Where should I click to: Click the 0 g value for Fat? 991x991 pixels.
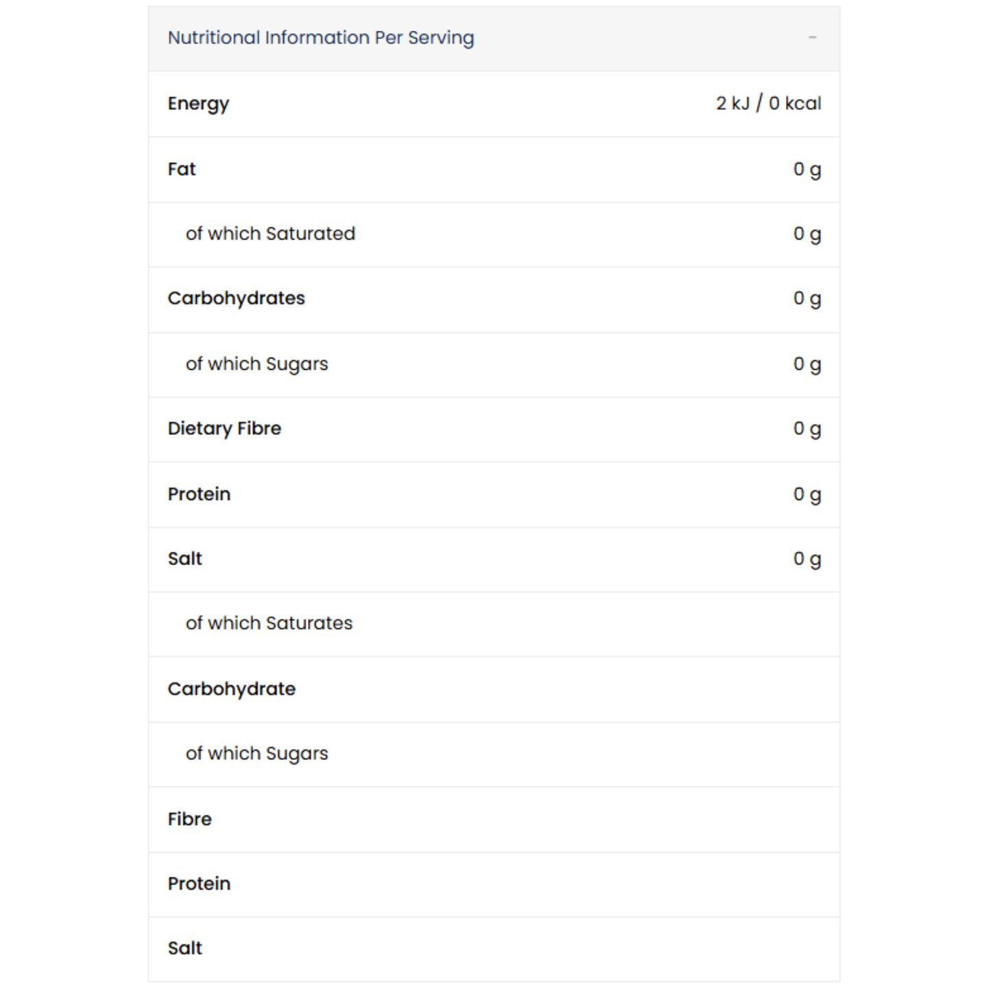807,169
